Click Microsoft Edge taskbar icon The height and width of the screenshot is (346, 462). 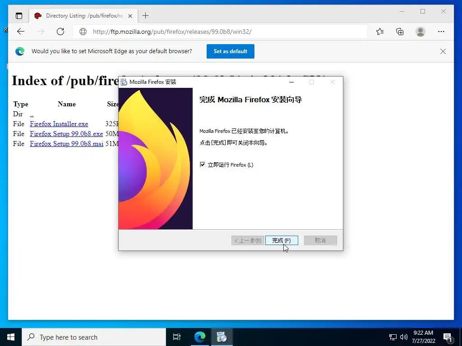[x=199, y=337]
